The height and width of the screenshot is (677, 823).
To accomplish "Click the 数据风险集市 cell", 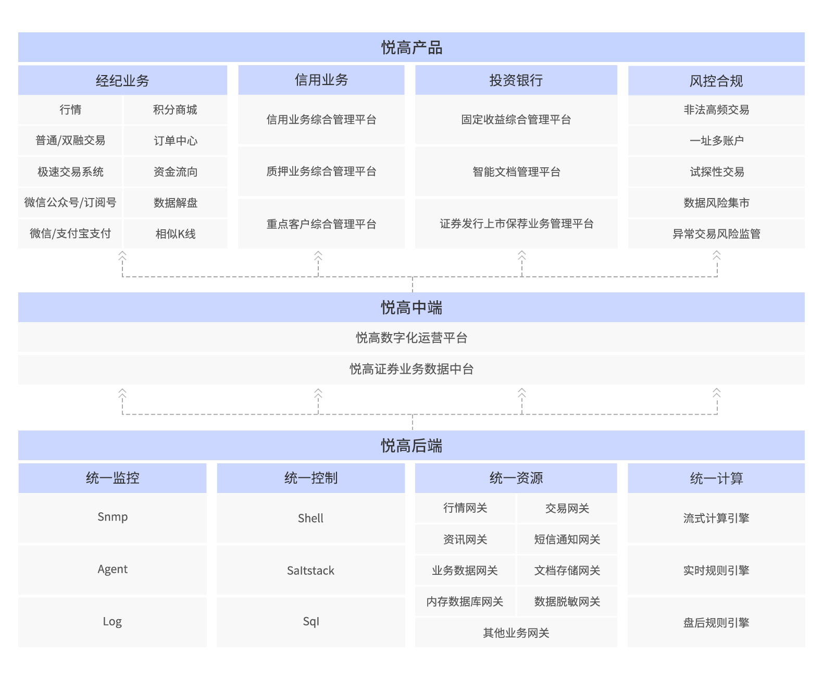I will tap(716, 203).
